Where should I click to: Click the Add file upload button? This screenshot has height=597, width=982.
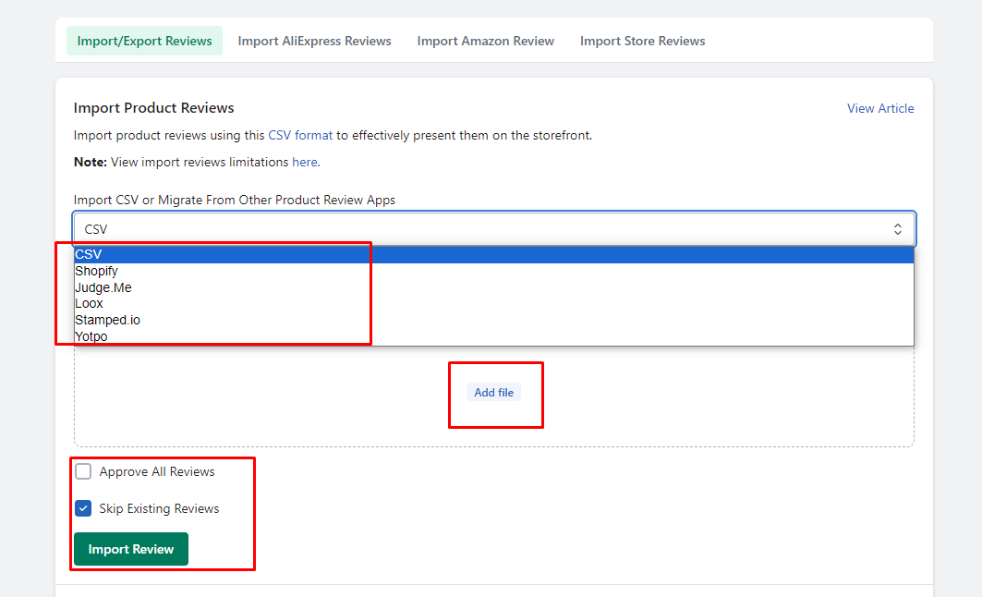pyautogui.click(x=493, y=392)
